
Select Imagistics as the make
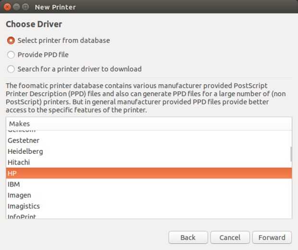[24, 206]
